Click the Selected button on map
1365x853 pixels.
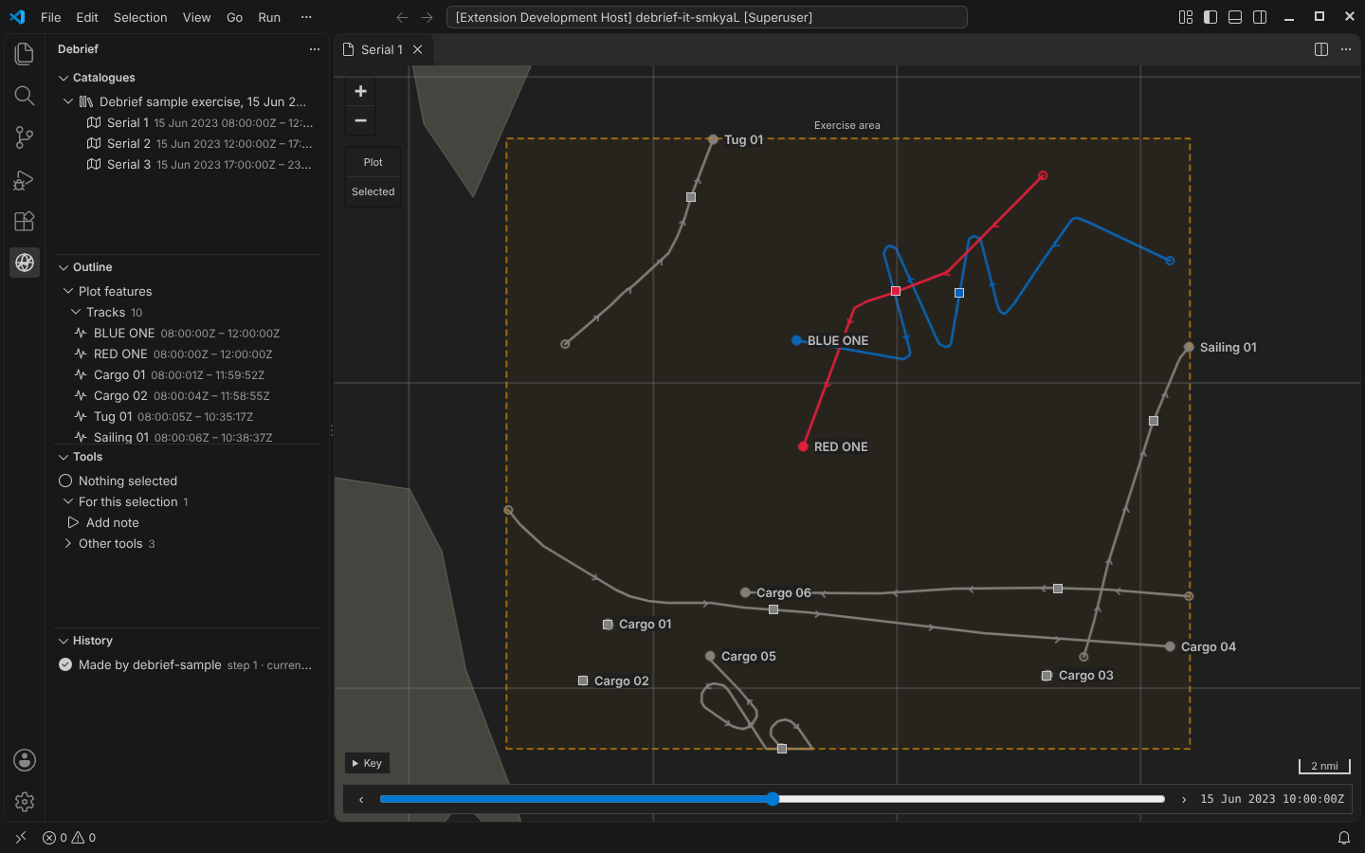pyautogui.click(x=373, y=191)
